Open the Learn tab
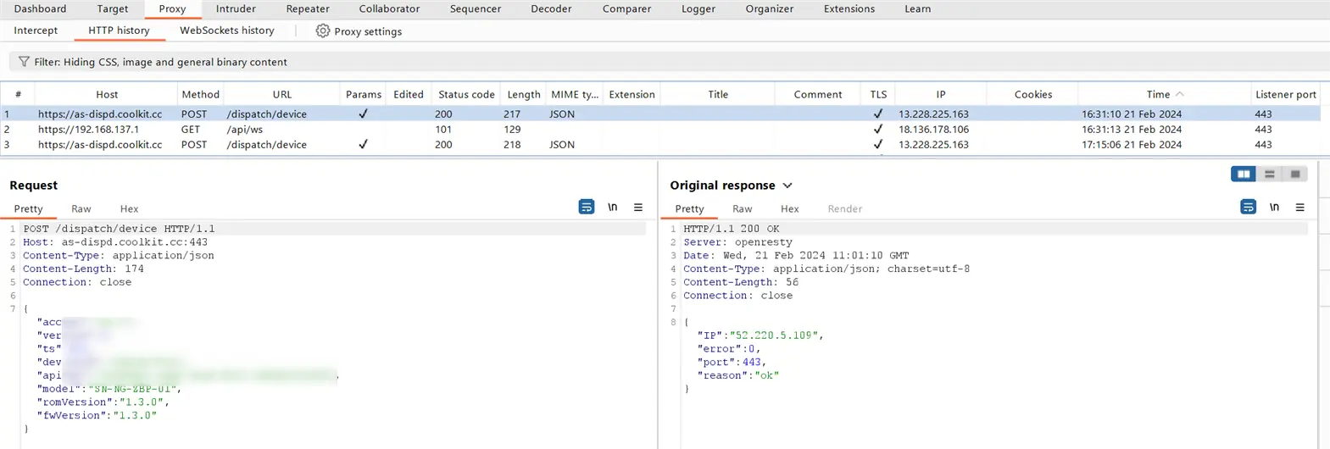1330x449 pixels. pyautogui.click(x=917, y=8)
